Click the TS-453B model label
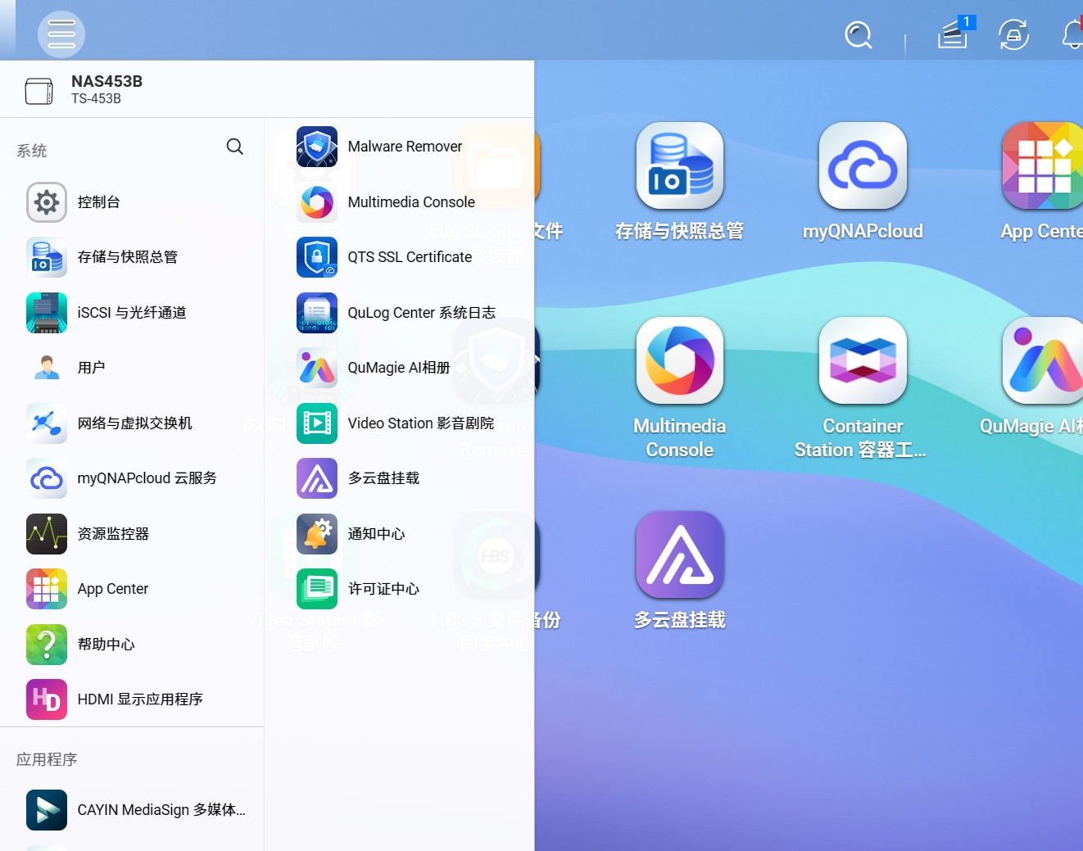Image resolution: width=1083 pixels, height=851 pixels. coord(96,99)
